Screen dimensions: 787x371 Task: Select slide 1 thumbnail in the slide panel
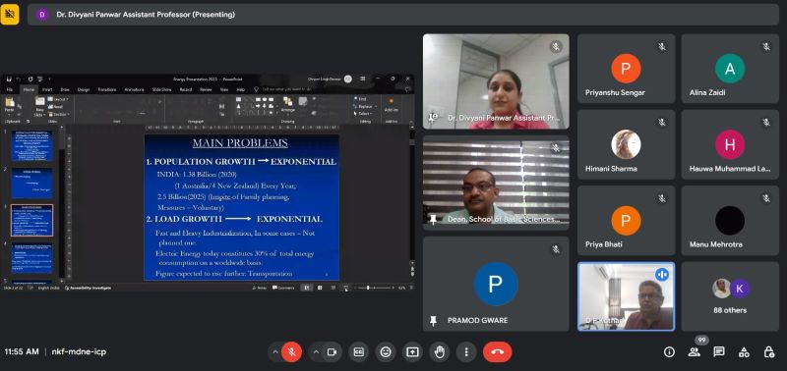(32, 145)
